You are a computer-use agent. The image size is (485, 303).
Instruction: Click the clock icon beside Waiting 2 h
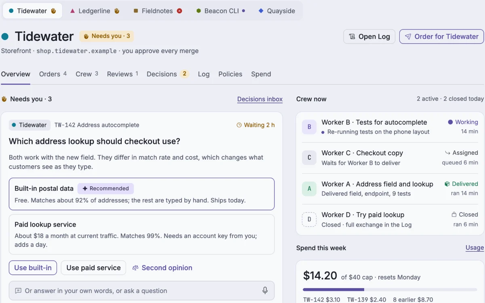239,125
